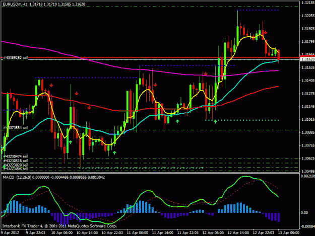Click the Interbank FX Trader 4 copyright text
Image resolution: width=315 pixels, height=236 pixels.
coord(59,226)
